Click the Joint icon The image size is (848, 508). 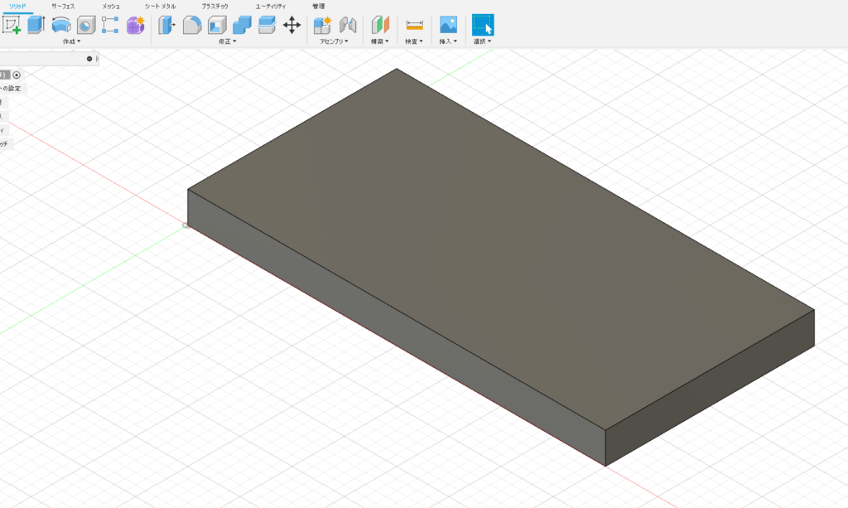pos(348,25)
